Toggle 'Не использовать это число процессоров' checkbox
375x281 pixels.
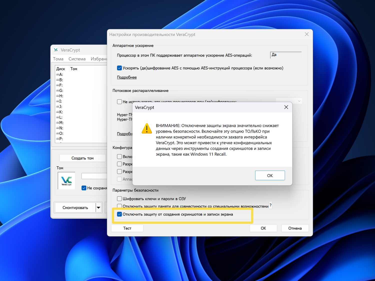(119, 102)
